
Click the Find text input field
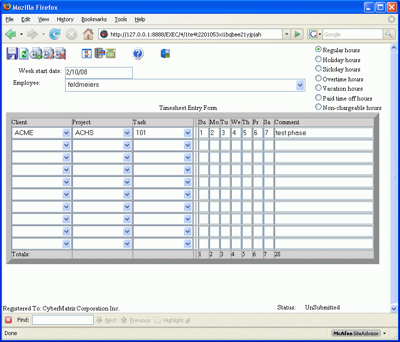pos(63,320)
